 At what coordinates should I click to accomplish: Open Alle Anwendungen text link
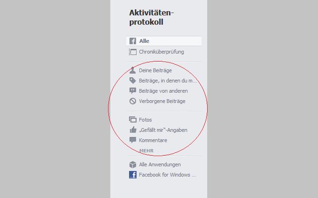coord(160,164)
